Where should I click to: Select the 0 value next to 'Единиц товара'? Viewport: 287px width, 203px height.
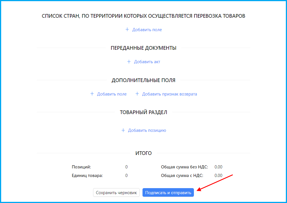pyautogui.click(x=127, y=176)
